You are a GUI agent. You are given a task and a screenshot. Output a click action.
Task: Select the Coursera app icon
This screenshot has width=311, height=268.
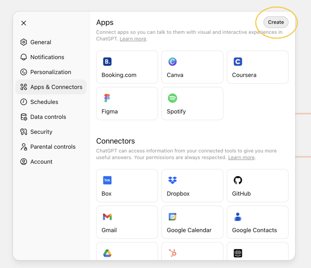(238, 61)
